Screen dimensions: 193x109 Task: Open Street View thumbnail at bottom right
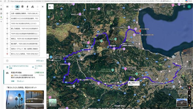tap(182, 103)
